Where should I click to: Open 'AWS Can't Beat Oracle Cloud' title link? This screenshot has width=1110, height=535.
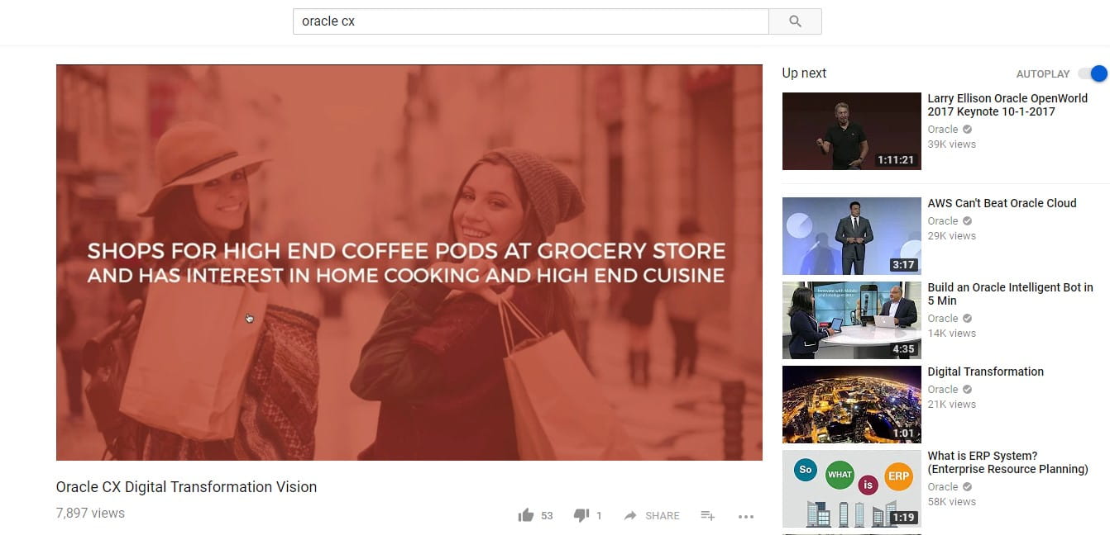[1002, 203]
